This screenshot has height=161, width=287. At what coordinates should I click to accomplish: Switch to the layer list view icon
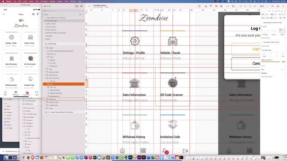click(x=77, y=6)
